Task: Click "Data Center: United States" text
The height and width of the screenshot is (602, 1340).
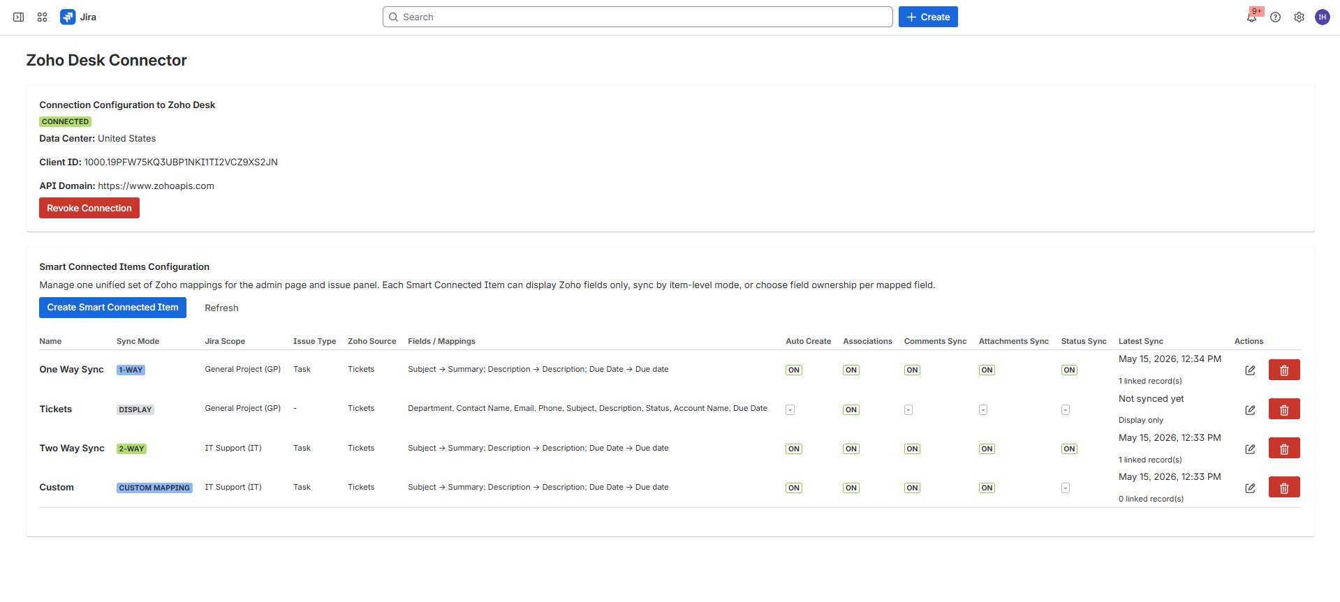Action: pos(98,139)
